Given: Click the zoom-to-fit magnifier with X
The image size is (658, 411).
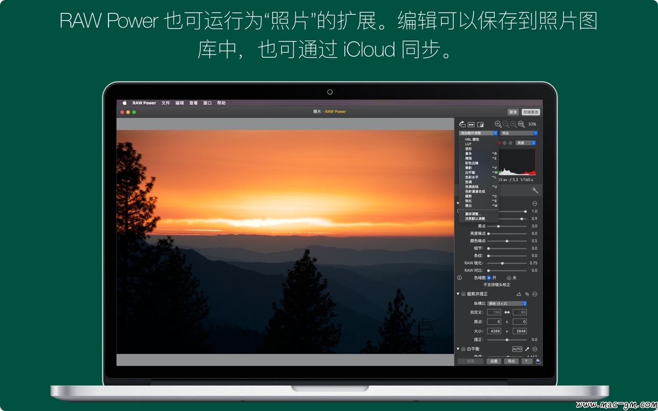Looking at the screenshot, I should pyautogui.click(x=513, y=124).
